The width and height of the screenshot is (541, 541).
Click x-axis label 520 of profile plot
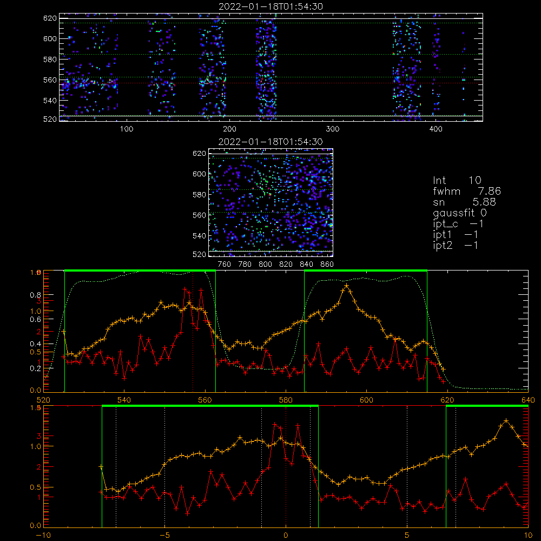click(43, 400)
